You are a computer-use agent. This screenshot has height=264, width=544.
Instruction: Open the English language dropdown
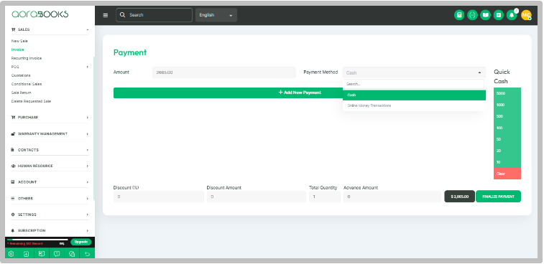click(x=216, y=15)
